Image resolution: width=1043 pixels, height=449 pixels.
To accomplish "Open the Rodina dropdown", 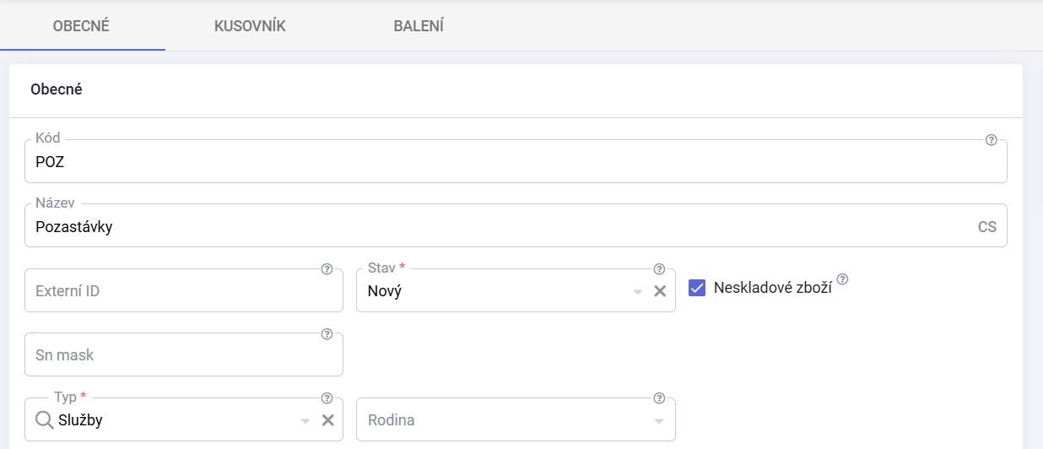I will (516, 419).
